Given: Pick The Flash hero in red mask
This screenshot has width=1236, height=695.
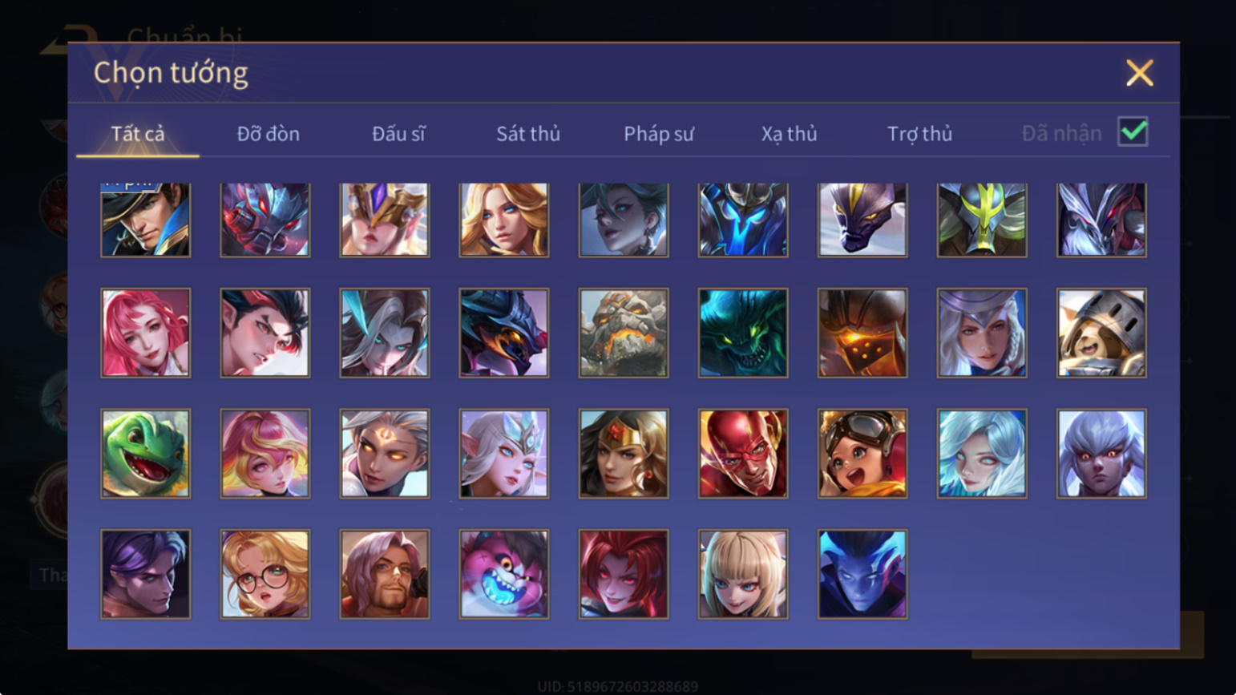Looking at the screenshot, I should (743, 454).
